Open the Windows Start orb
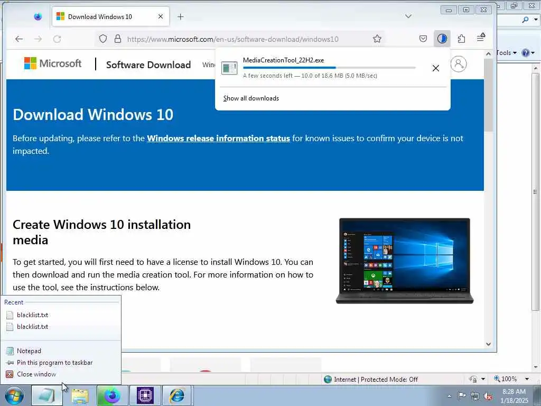The image size is (541, 406). (14, 395)
